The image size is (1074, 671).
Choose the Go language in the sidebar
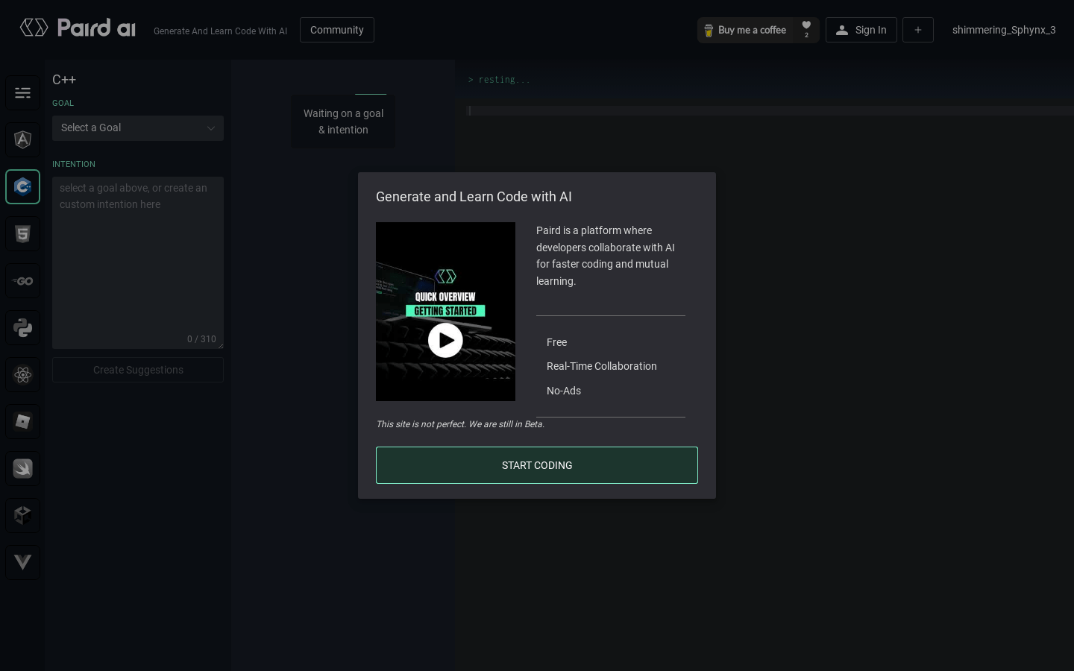tap(22, 280)
